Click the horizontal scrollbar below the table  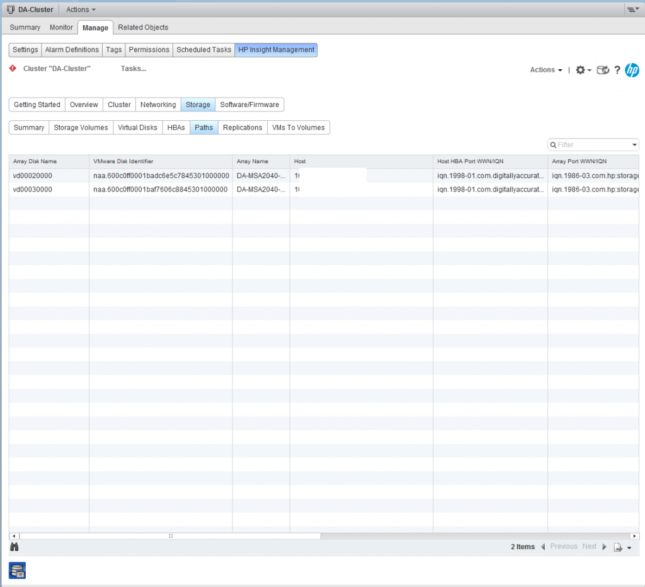[170, 536]
